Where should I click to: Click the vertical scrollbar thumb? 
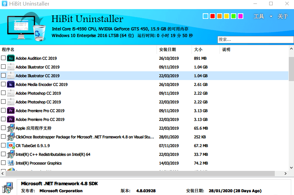pyautogui.click(x=291, y=69)
